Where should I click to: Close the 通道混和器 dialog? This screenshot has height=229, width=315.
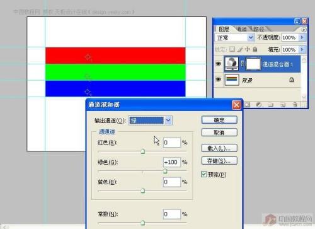236,105
